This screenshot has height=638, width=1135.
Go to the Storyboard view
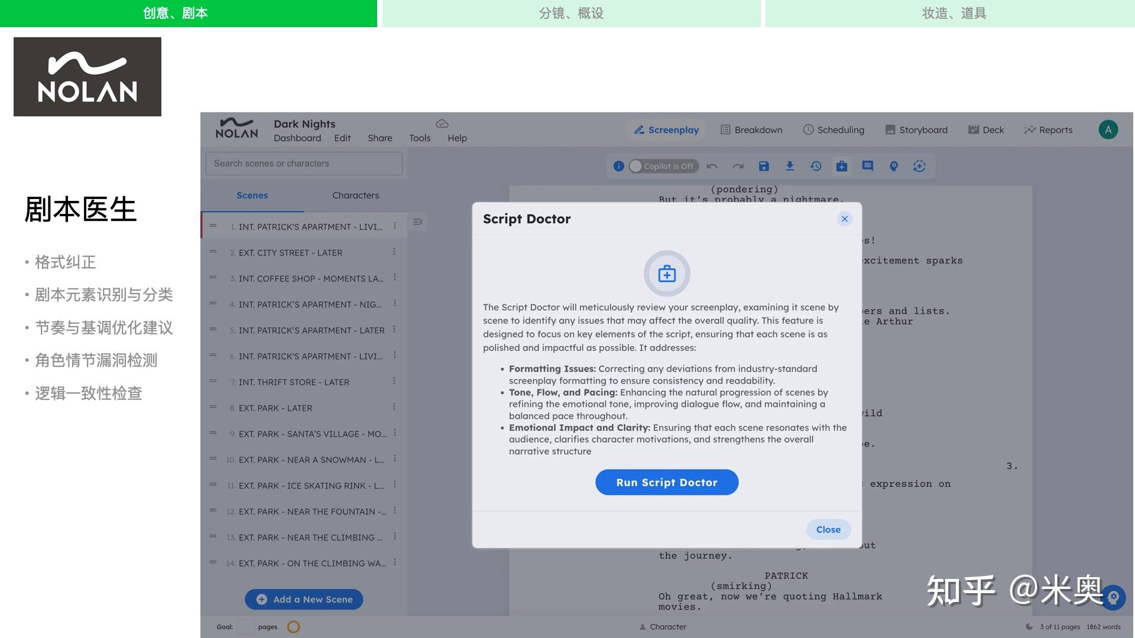tap(916, 130)
